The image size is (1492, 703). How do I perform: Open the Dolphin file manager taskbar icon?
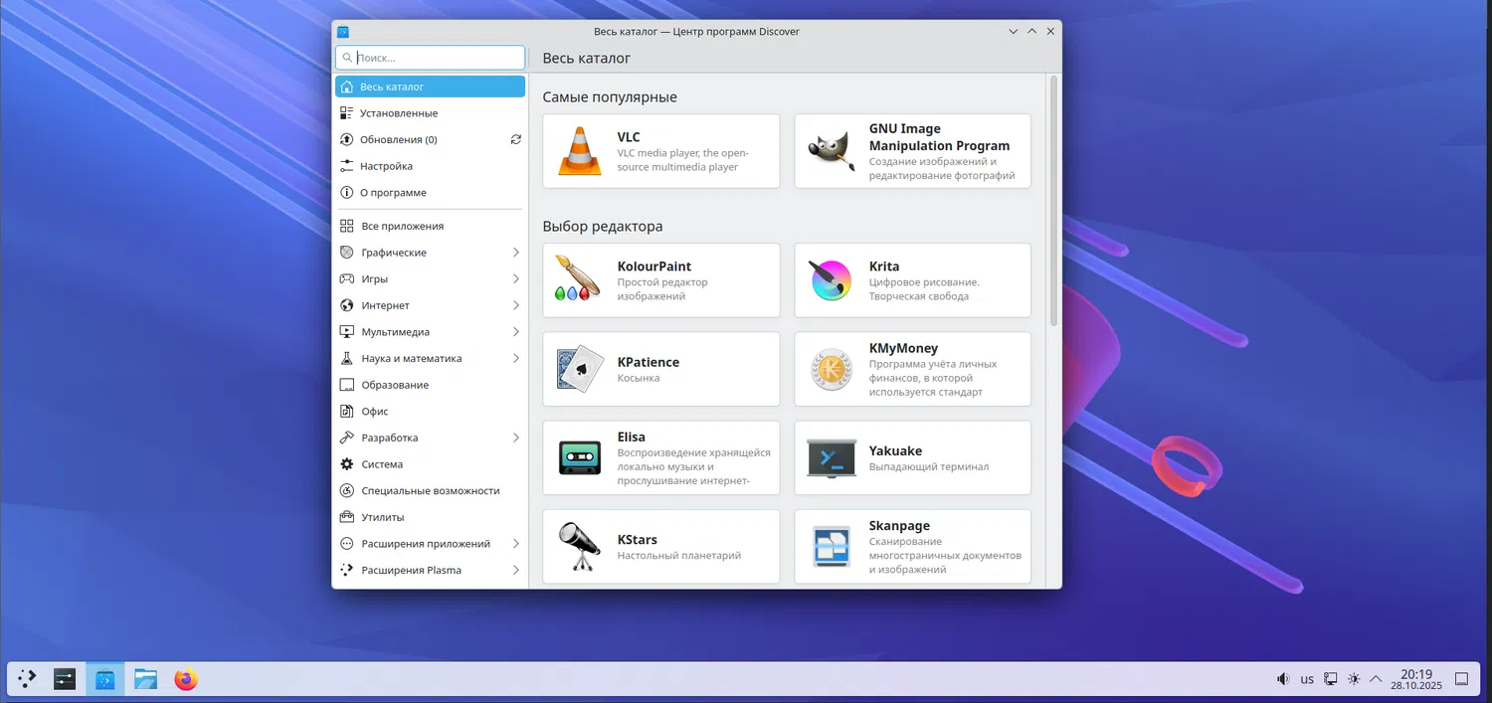click(x=146, y=679)
